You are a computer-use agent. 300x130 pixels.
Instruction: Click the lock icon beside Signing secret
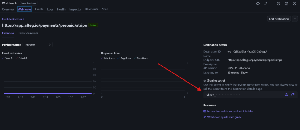[x=204, y=80]
